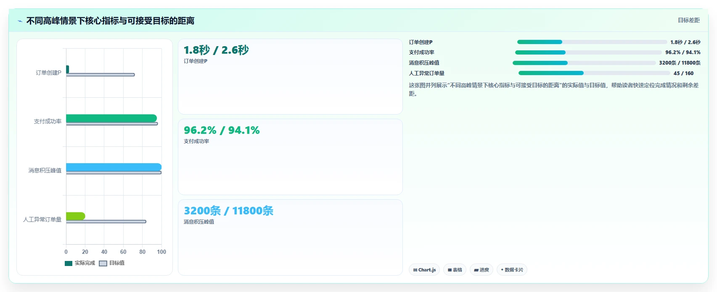Viewport: 717px width, 292px height.
Task: Click the blue 消息积压峰值 chart bar
Action: (x=114, y=167)
